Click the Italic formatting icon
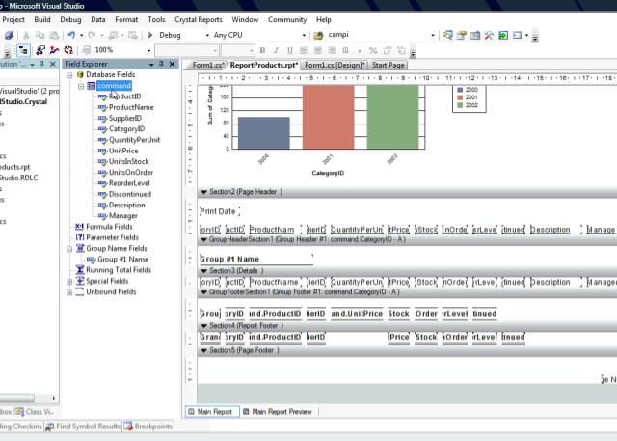 [277, 50]
